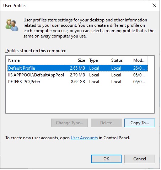
Task: Select the PETERS-PC\Peter profile
Action: 78,82
